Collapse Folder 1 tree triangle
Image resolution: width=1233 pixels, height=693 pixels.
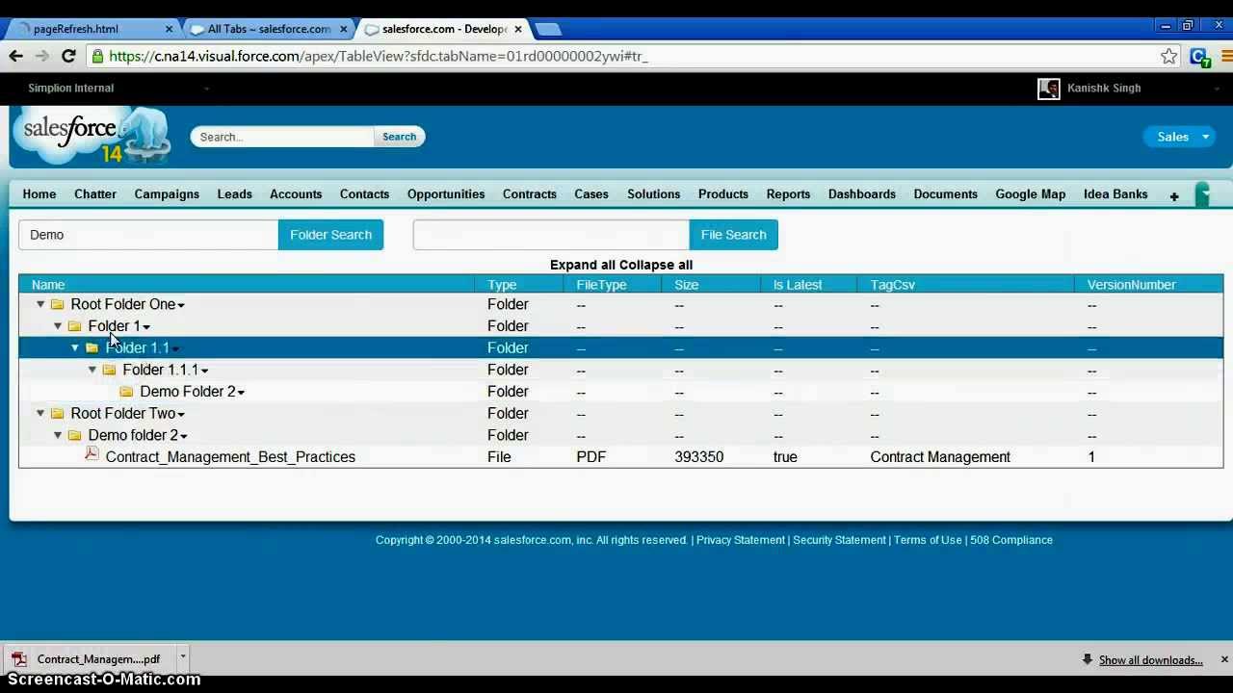58,326
